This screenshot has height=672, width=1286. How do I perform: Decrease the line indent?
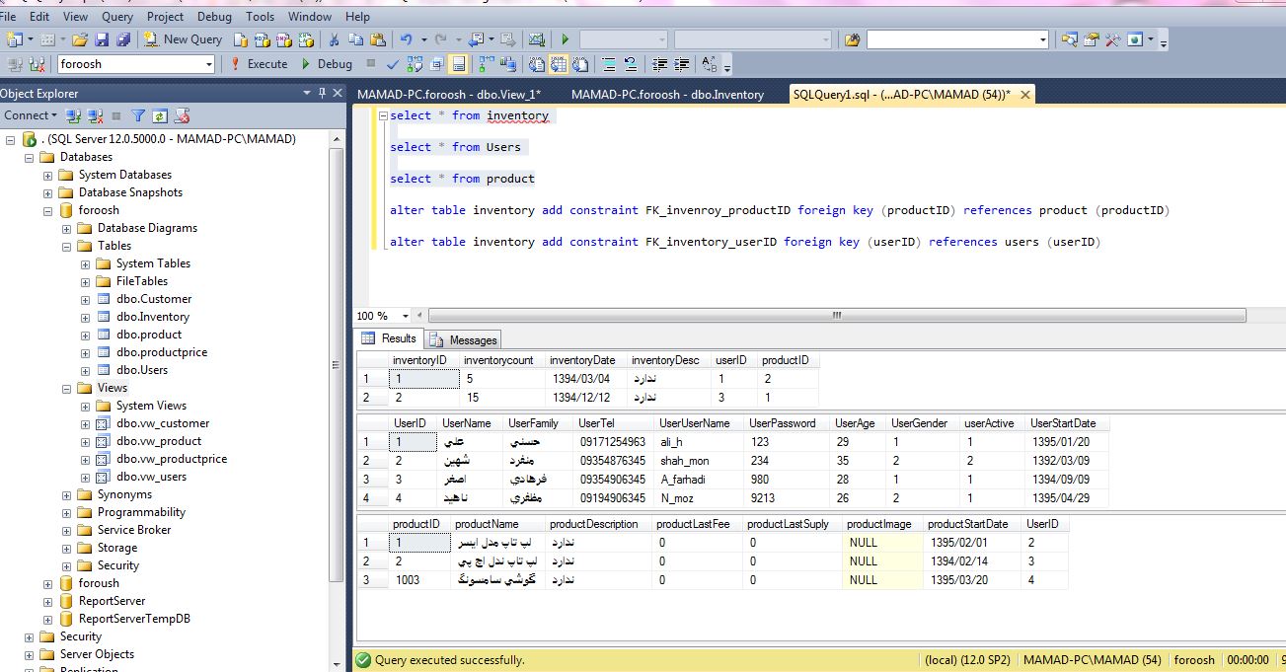pyautogui.click(x=659, y=64)
